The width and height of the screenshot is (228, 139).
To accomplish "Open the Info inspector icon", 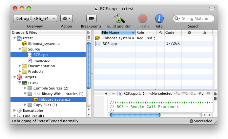I will tap(159, 18).
